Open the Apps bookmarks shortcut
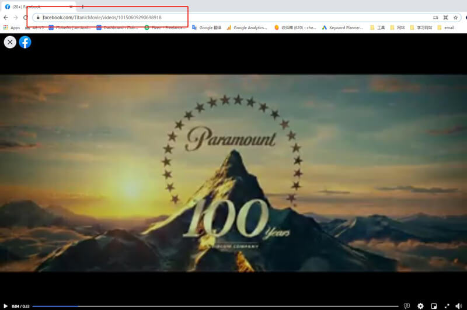Screen dimensions: 467x310 (x=12, y=27)
